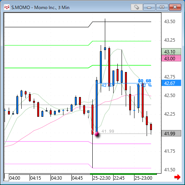
Task: Maximize the S.MOMO chart window
Action: point(162,7)
